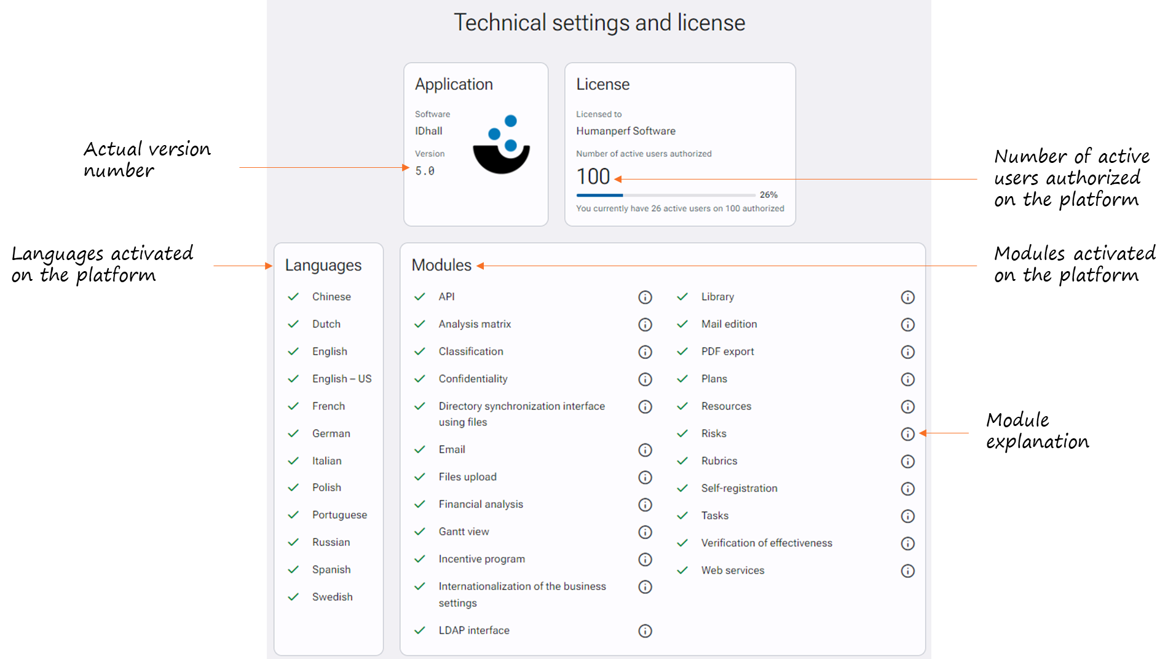The image size is (1176, 659).
Task: Open Verification of effectiveness info icon
Action: tap(908, 543)
